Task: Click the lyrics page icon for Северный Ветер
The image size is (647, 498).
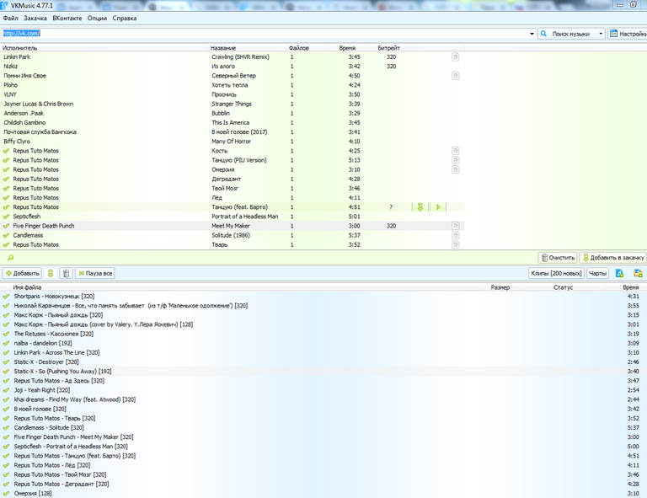Action: (456, 76)
